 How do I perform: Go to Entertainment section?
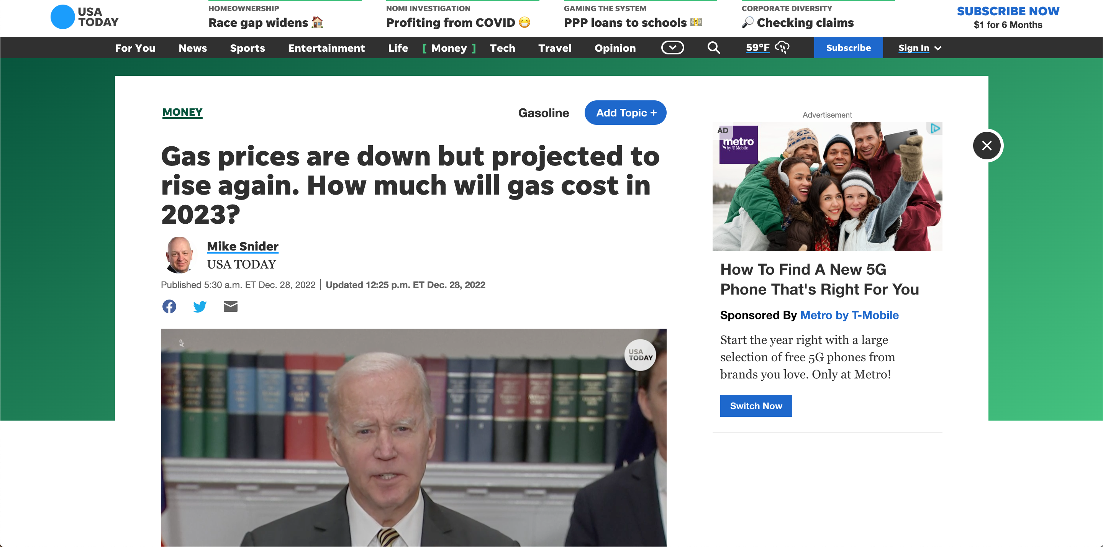click(326, 48)
